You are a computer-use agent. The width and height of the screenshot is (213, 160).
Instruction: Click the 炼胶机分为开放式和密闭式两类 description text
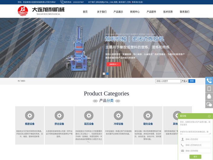(30, 134)
